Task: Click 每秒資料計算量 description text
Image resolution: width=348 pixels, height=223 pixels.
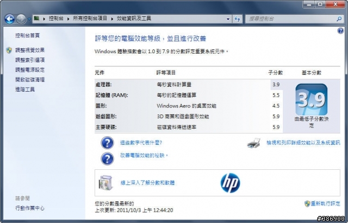Action: [x=174, y=85]
